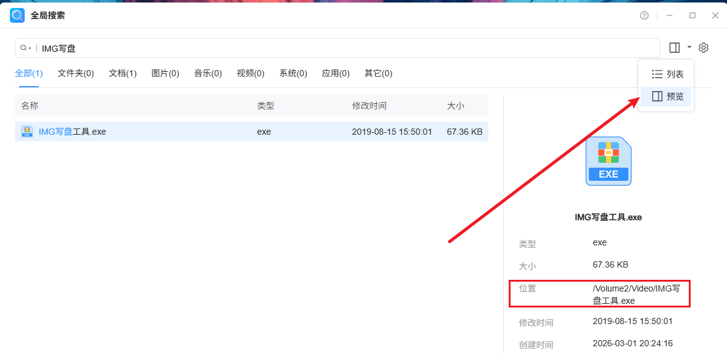
Task: Click modified time value in preview pane
Action: [x=633, y=321]
